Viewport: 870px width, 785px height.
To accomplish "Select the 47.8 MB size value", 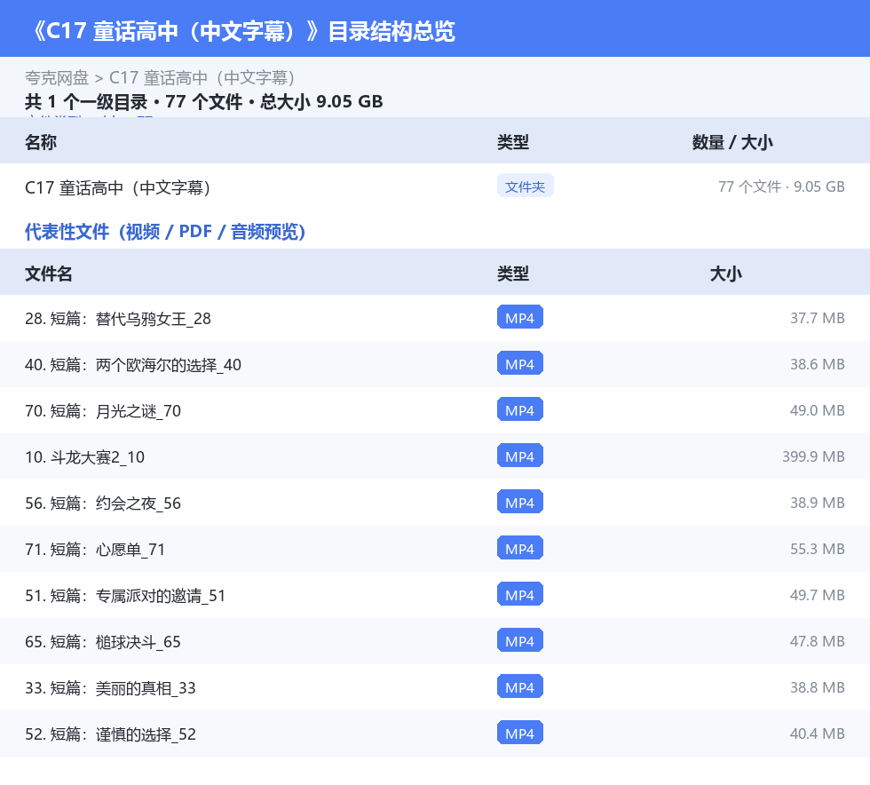I will click(x=818, y=640).
